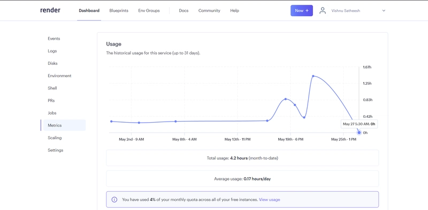
Task: Open the Env Groups tab
Action: pyautogui.click(x=149, y=11)
